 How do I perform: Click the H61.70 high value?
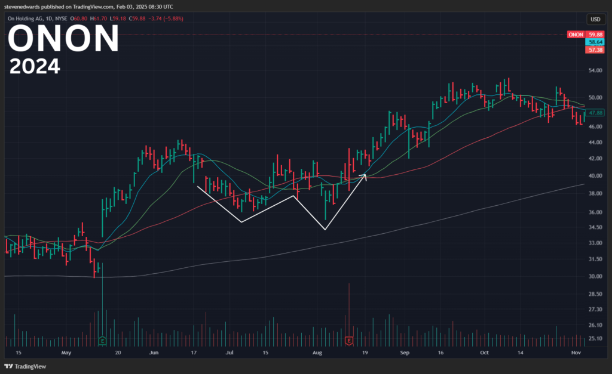[x=99, y=18]
